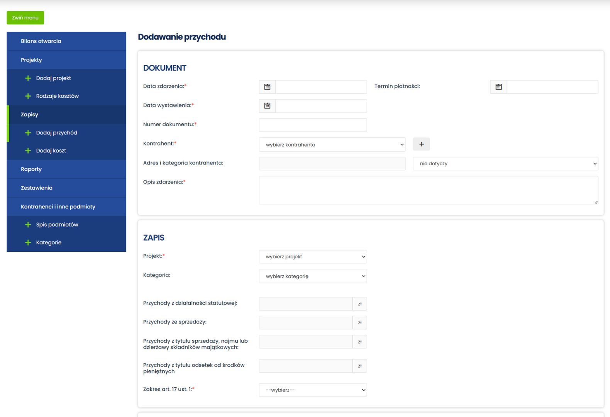Open calendar icon for Data zdarzenia
This screenshot has height=417, width=610.
point(267,87)
